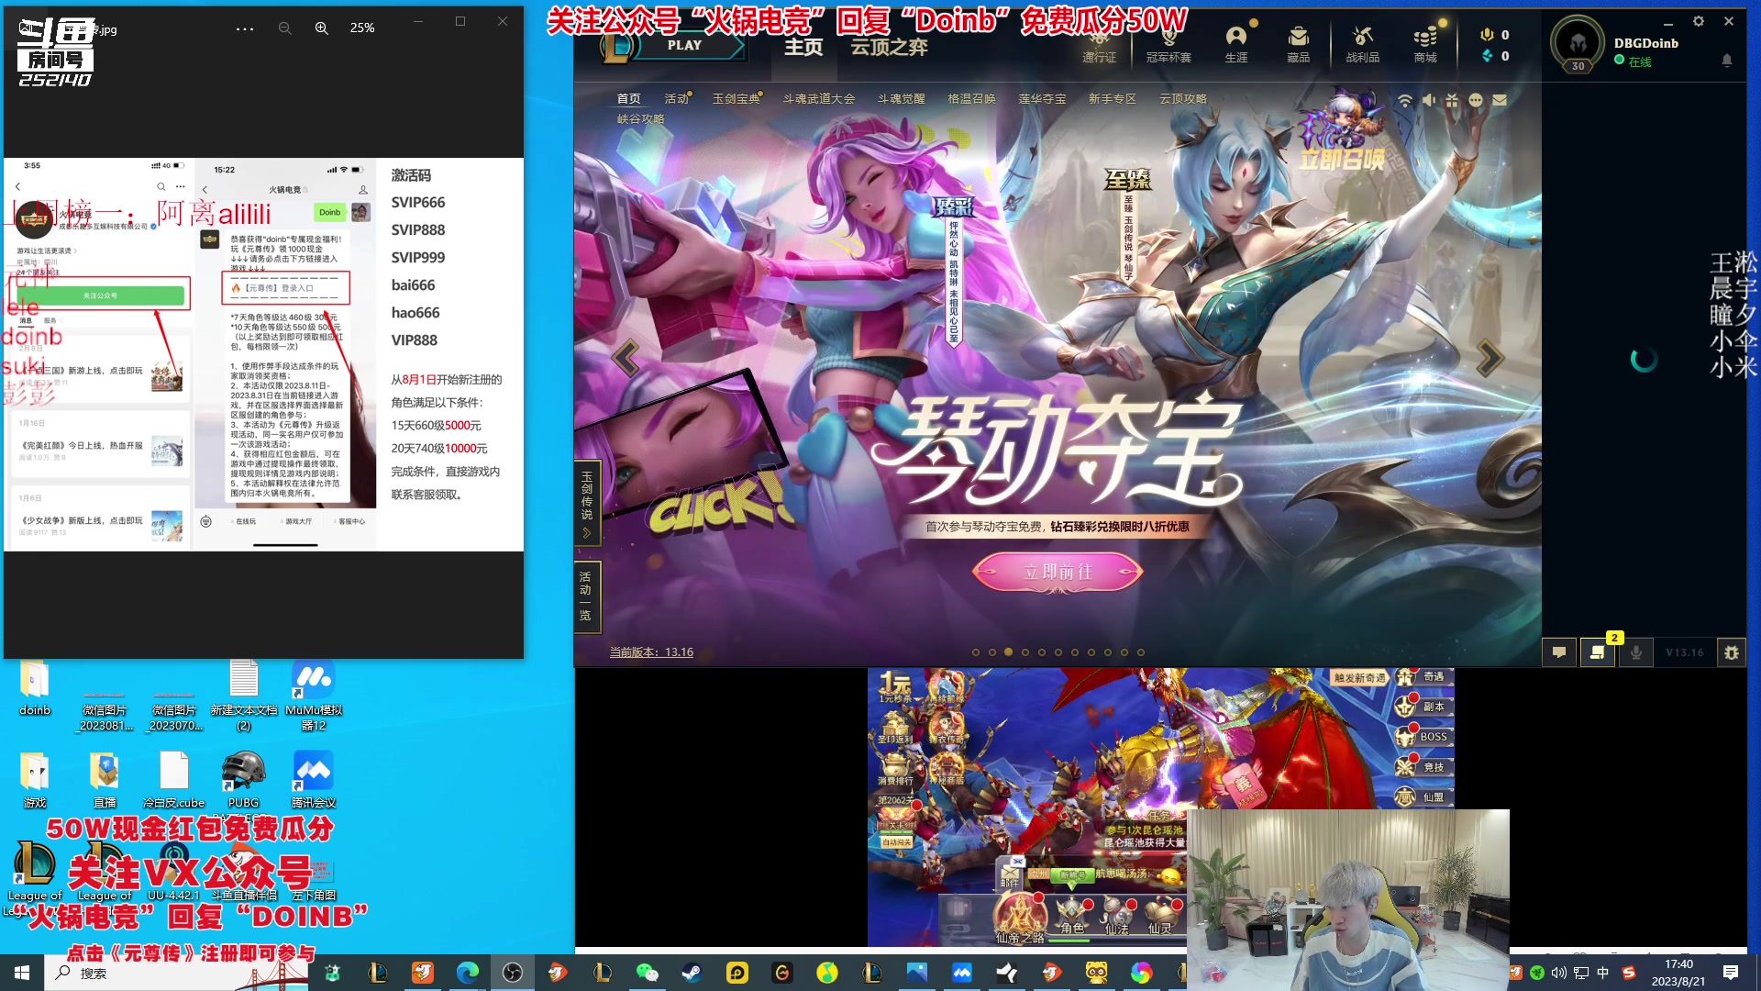Go to previous banner with left arrow
Image resolution: width=1761 pixels, height=991 pixels.
click(626, 358)
